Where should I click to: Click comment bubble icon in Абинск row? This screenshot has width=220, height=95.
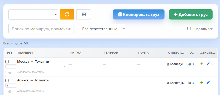tap(10, 91)
